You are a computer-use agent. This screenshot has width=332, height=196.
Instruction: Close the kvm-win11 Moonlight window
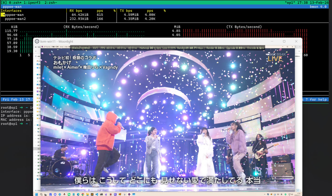click(296, 41)
